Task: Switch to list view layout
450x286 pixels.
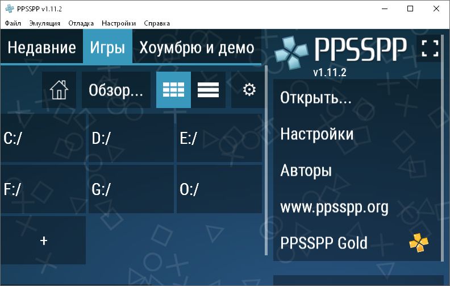Action: click(x=208, y=90)
